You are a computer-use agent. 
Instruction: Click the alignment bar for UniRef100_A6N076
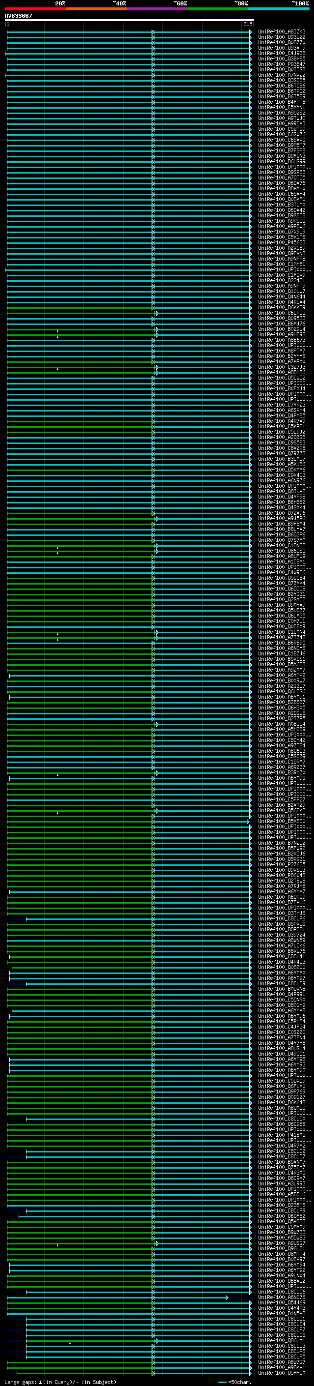point(118,1298)
